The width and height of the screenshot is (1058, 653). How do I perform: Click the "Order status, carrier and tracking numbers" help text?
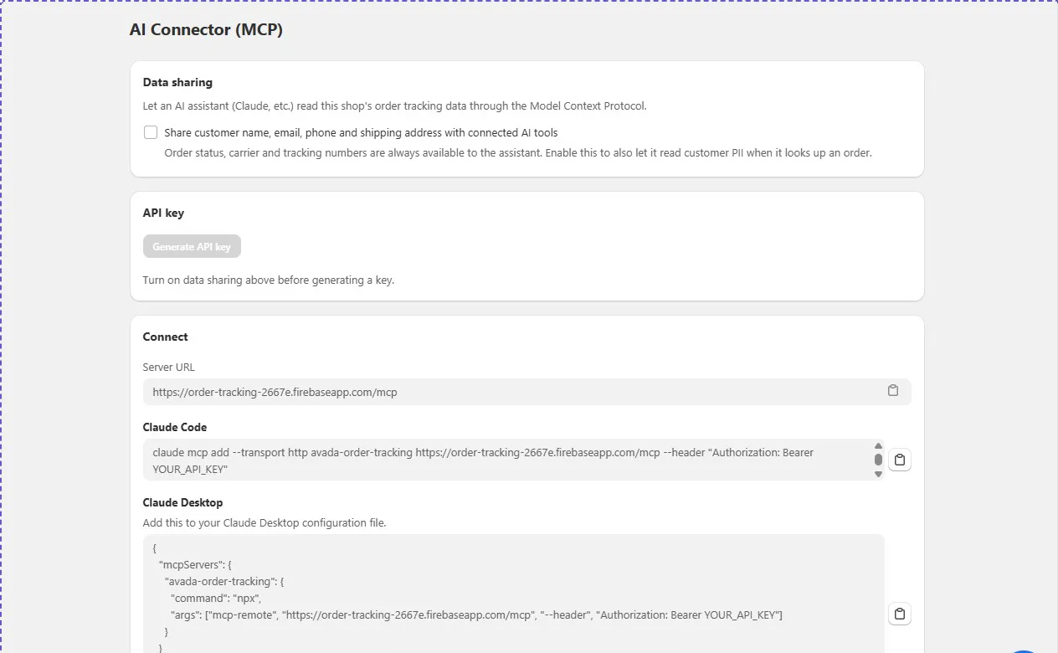point(518,152)
